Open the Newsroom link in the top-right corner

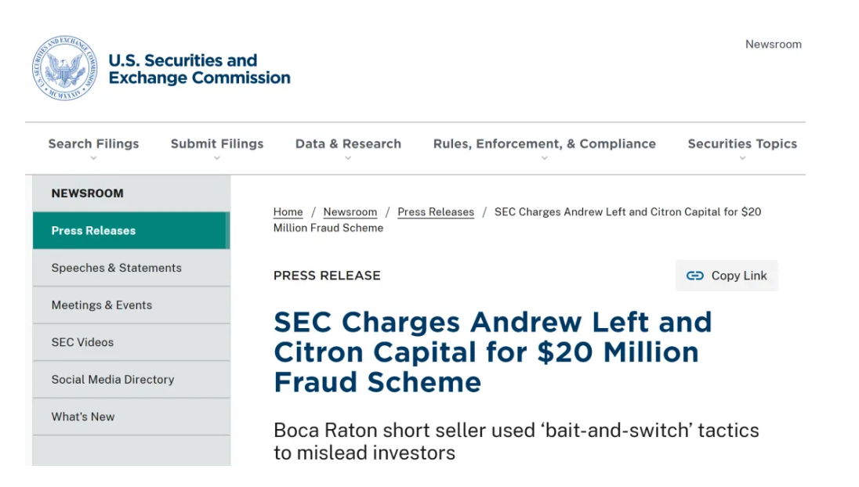pos(773,45)
